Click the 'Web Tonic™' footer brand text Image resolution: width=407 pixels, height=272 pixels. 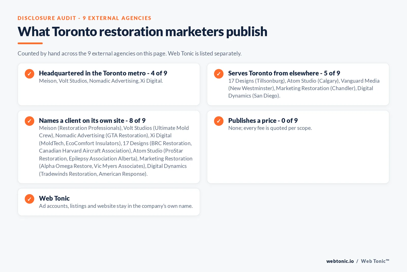(375, 261)
